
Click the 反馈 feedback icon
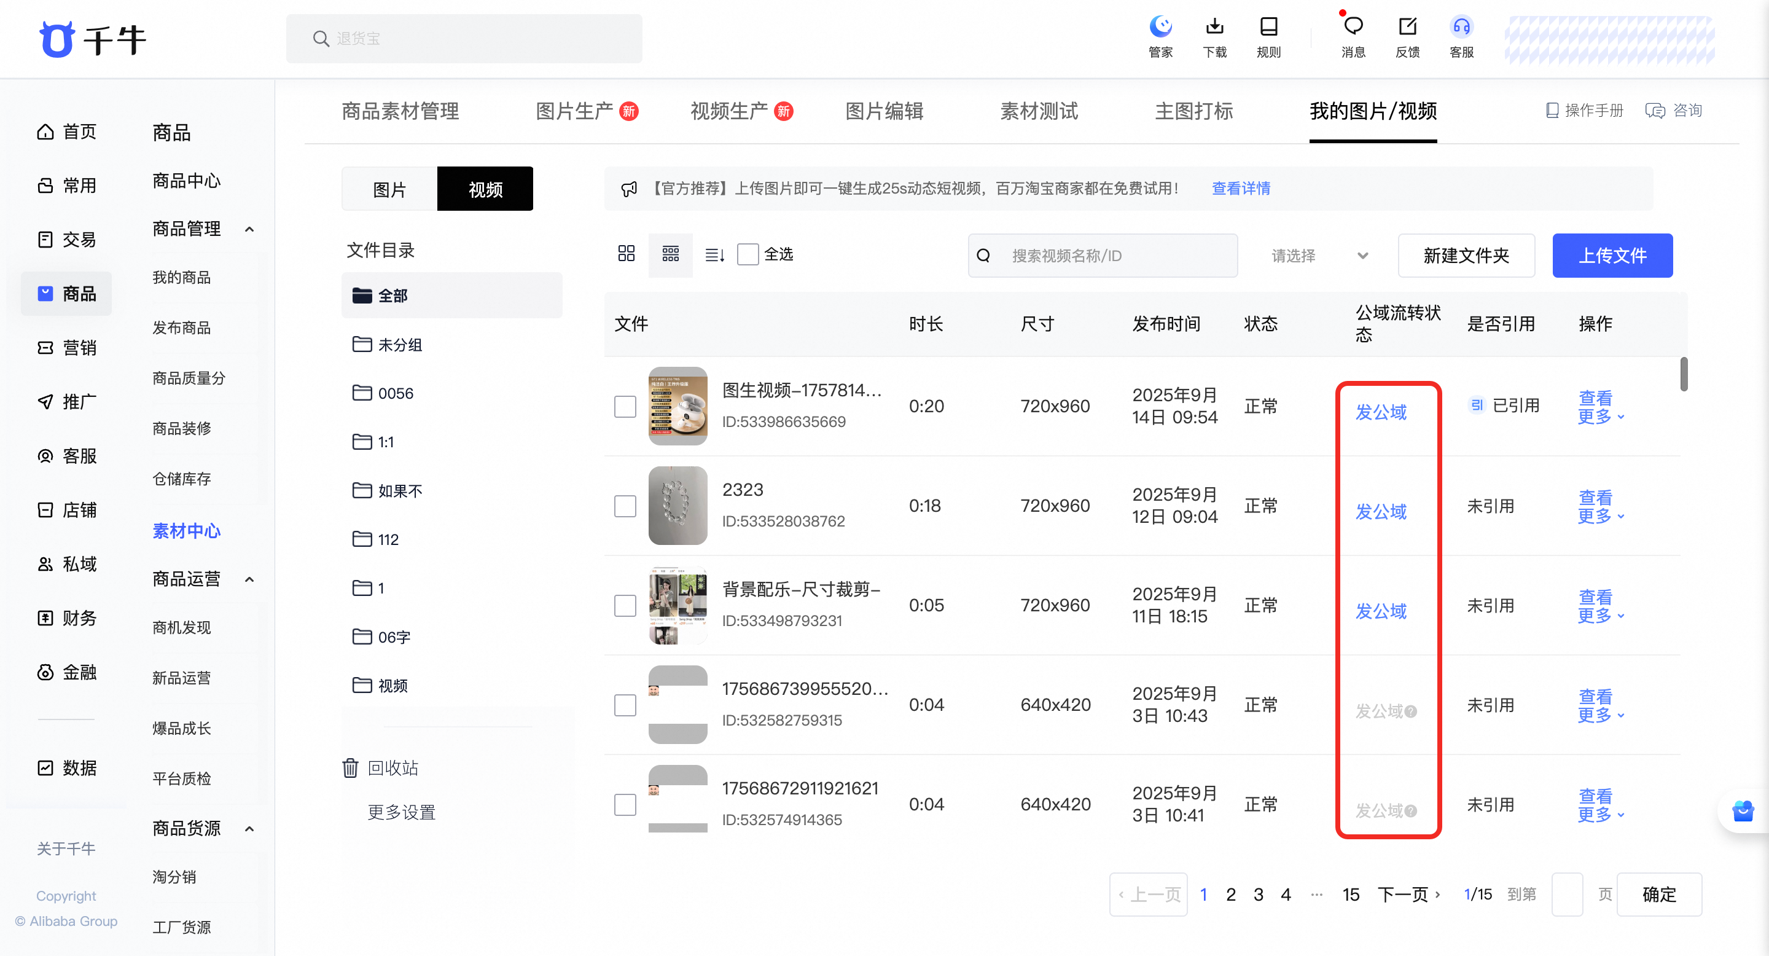(x=1407, y=37)
